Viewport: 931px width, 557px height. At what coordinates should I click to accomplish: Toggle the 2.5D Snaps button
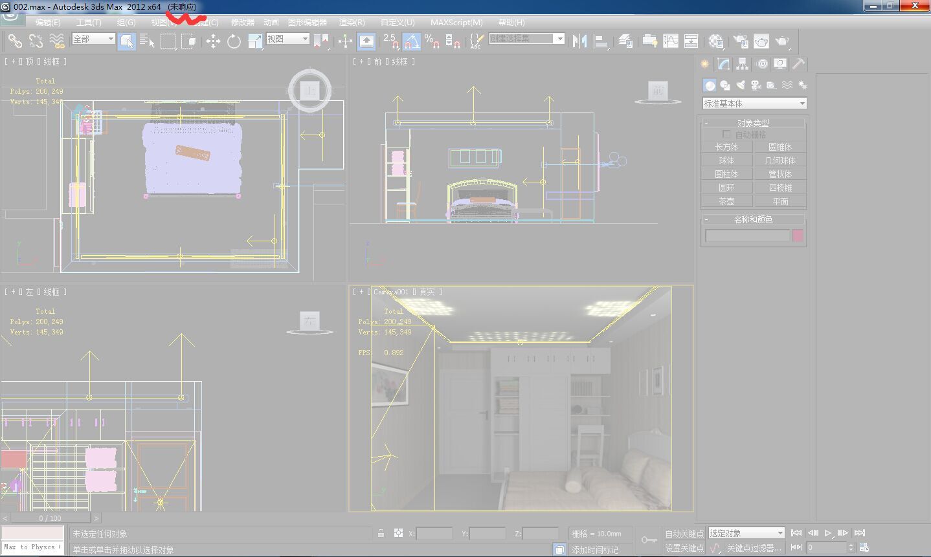tap(390, 41)
